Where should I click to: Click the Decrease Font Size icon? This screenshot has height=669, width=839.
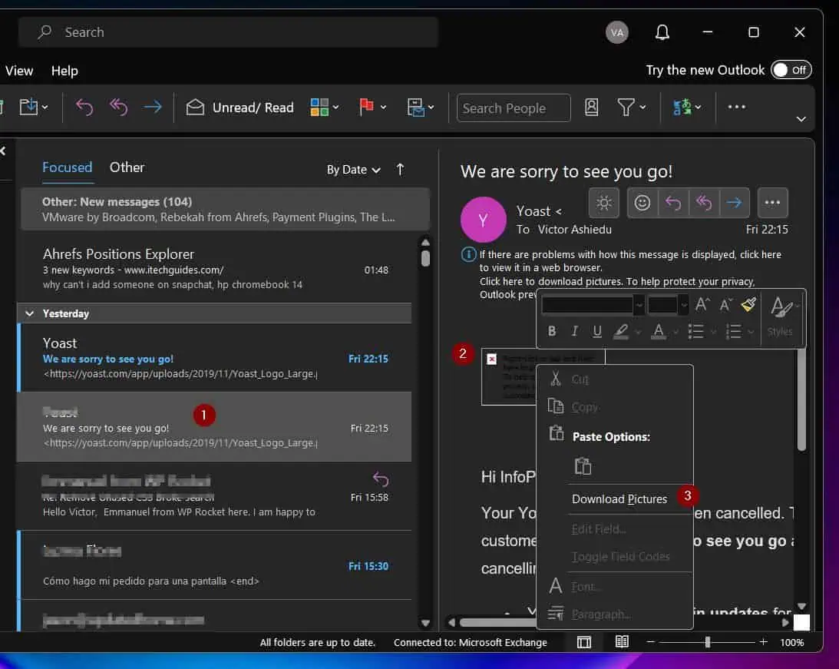(725, 304)
